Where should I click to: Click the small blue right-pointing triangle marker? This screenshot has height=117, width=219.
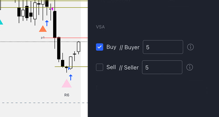(69, 68)
